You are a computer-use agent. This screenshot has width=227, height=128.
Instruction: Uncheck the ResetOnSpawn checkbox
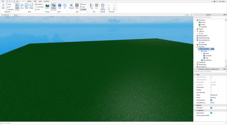211,100
